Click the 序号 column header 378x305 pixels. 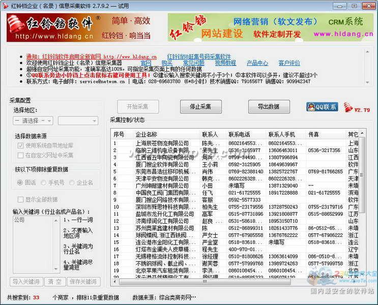(x=122, y=134)
